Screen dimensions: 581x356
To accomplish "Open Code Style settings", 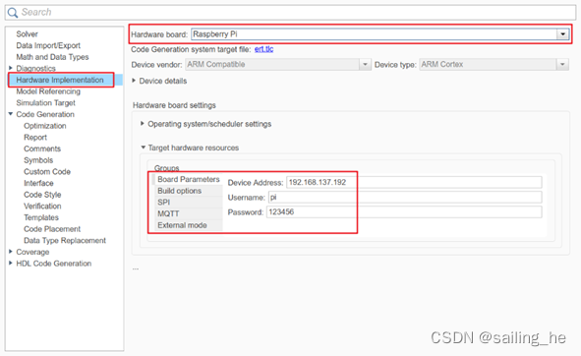I will 42,195.
